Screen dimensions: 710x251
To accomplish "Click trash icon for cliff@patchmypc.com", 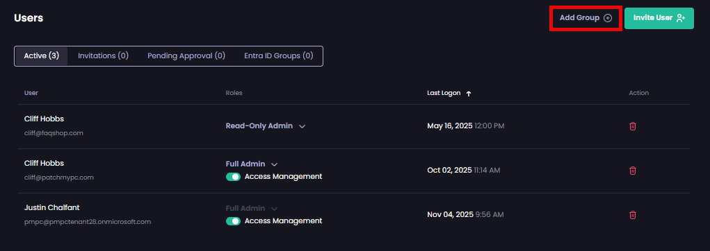I will [x=633, y=171].
